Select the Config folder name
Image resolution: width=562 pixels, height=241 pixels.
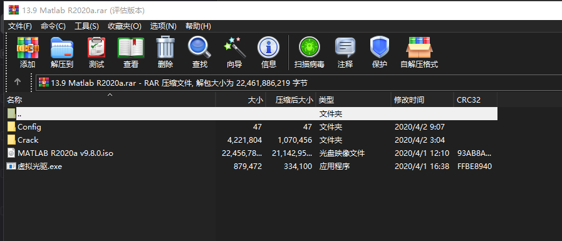pos(29,127)
